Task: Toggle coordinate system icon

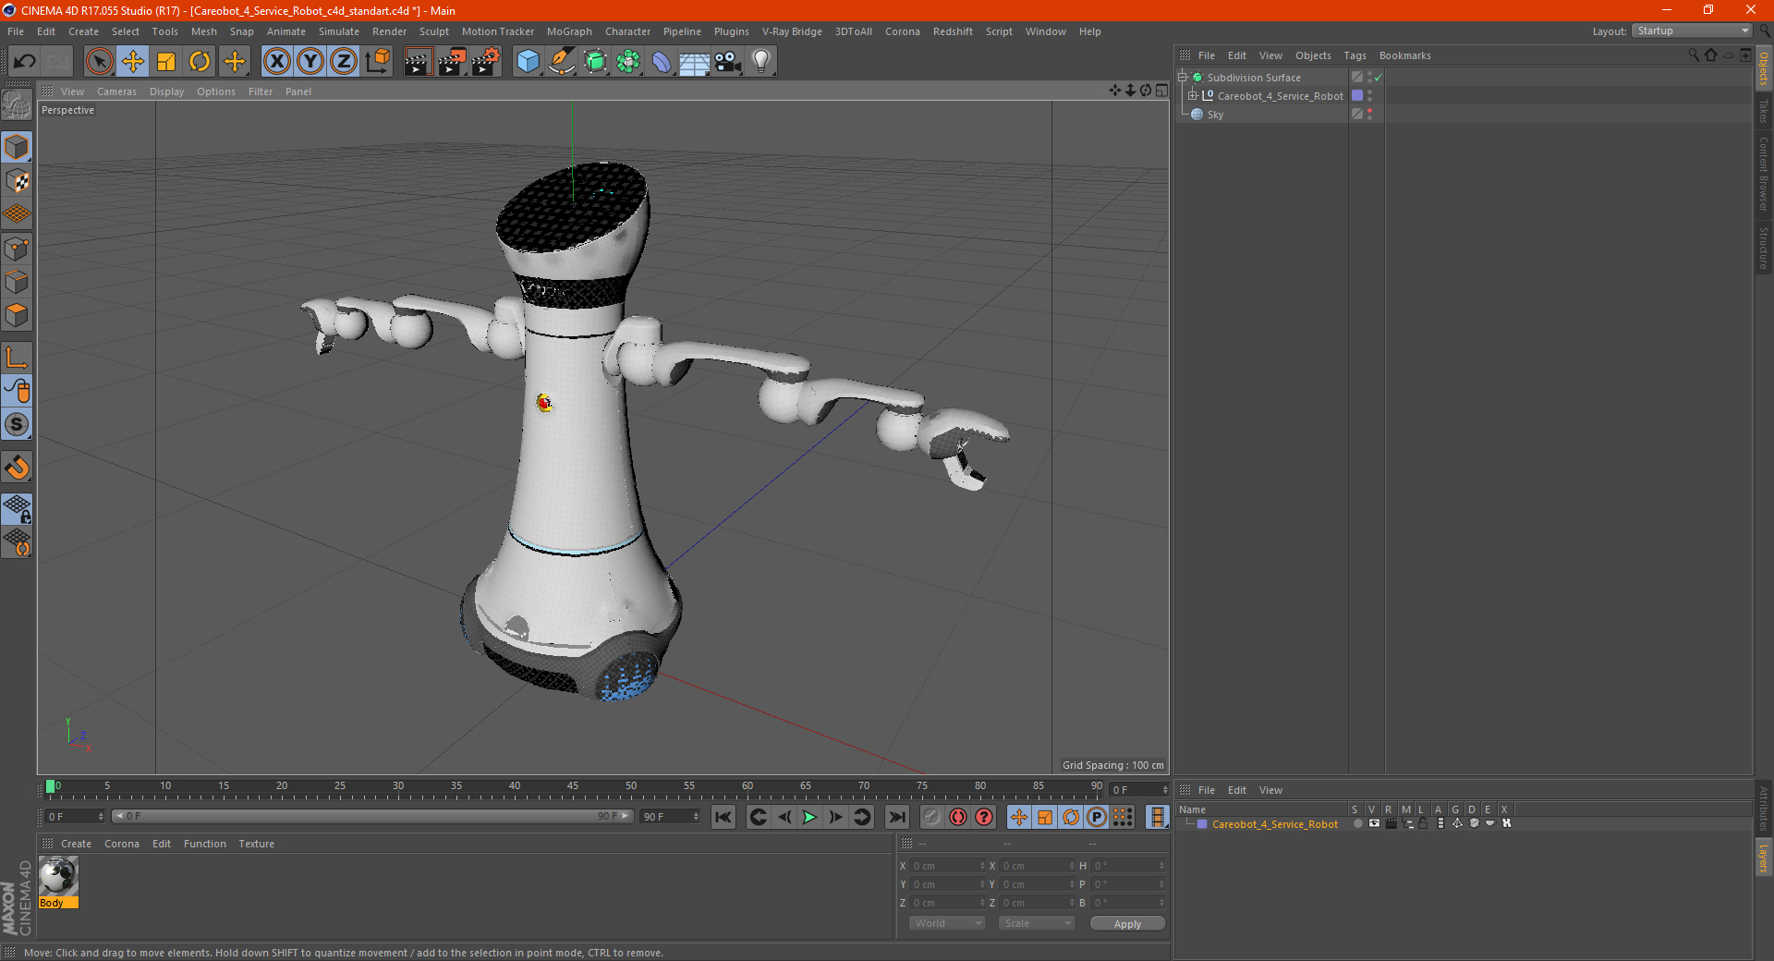Action: click(x=377, y=62)
